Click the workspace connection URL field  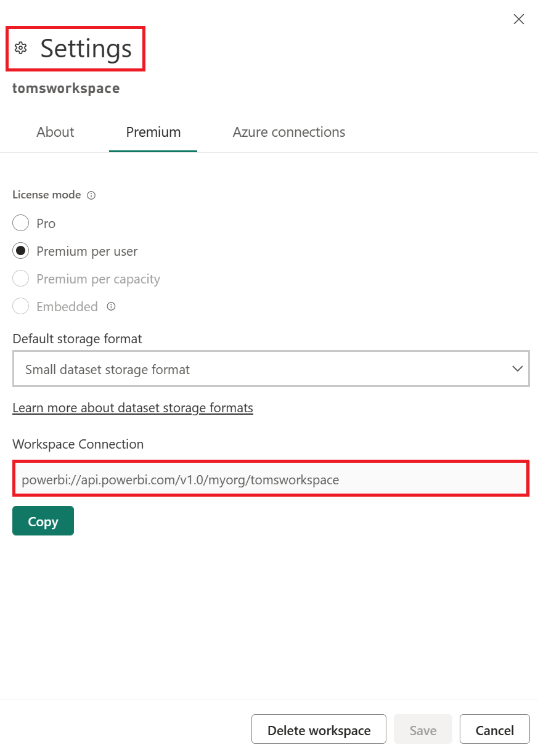(271, 479)
